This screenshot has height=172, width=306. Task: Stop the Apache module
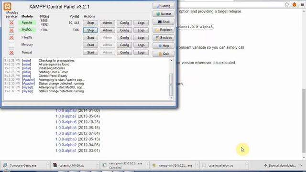(90, 23)
